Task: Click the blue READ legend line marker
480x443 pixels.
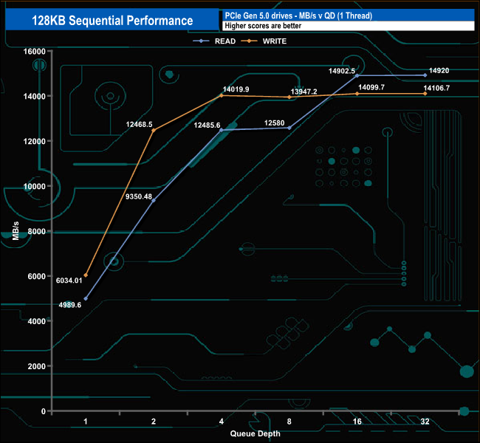Action: coord(201,41)
